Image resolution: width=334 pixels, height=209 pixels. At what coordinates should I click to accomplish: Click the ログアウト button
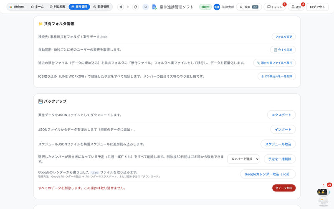317,7
